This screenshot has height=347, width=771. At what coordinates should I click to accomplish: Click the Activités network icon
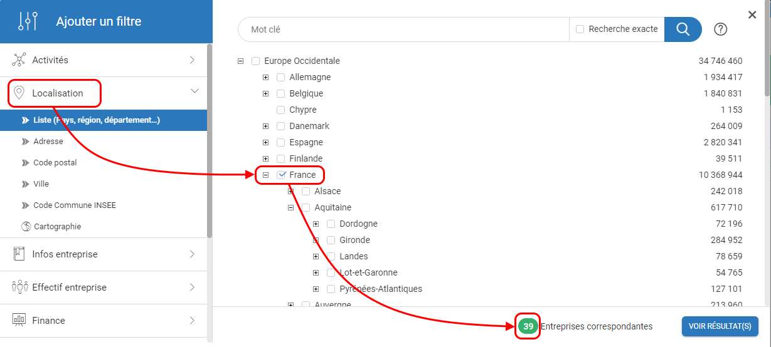click(x=19, y=60)
